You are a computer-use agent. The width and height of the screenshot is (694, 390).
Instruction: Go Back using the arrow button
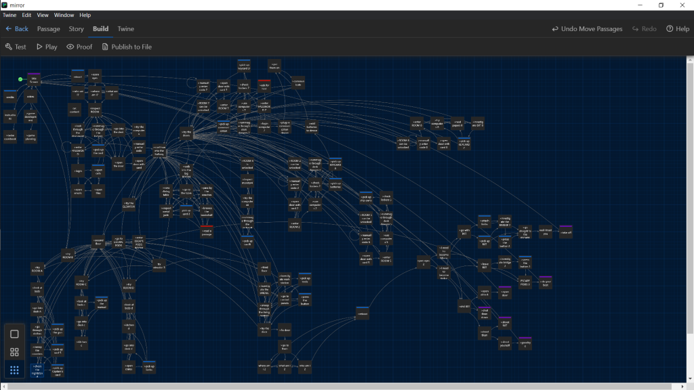coord(17,29)
